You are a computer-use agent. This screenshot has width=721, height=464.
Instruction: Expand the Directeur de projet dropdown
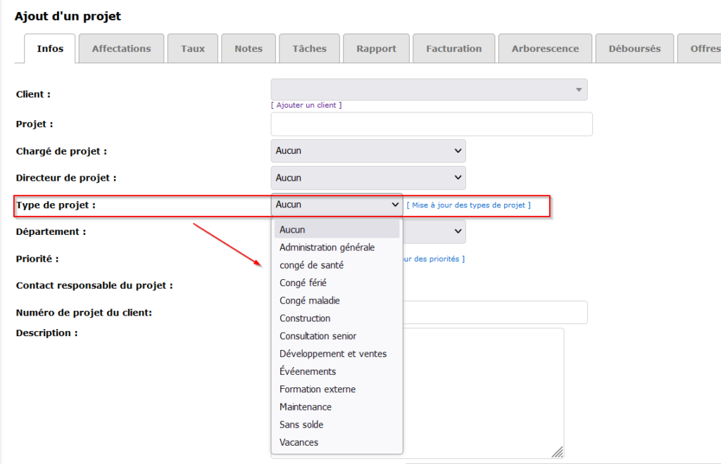(368, 178)
